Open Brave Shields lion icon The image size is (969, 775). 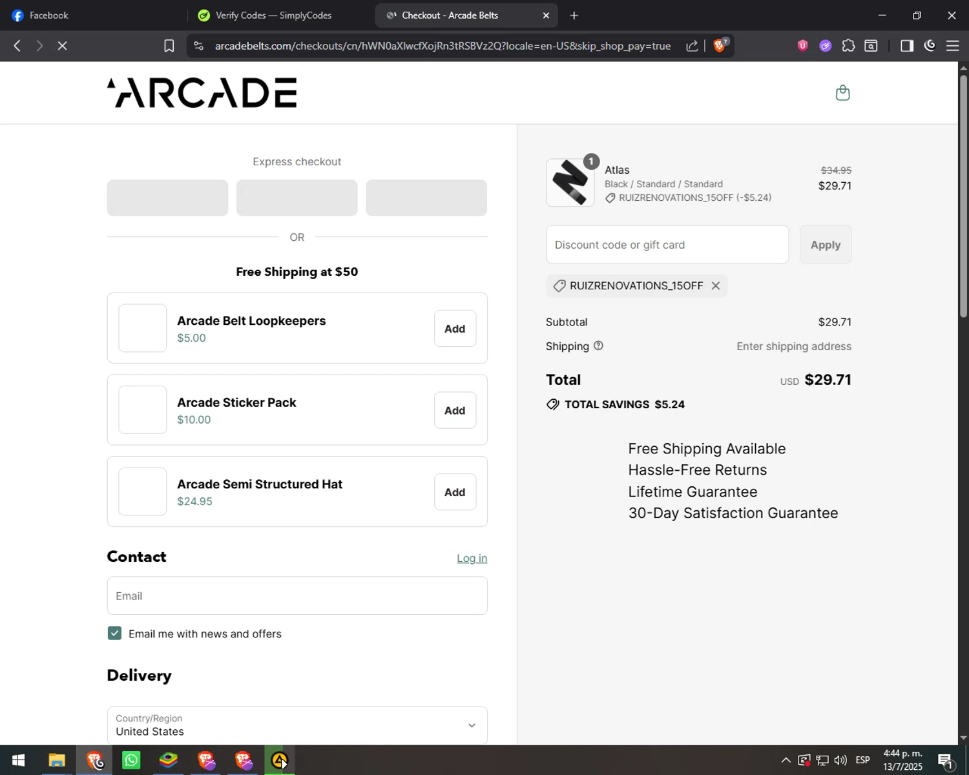click(720, 45)
